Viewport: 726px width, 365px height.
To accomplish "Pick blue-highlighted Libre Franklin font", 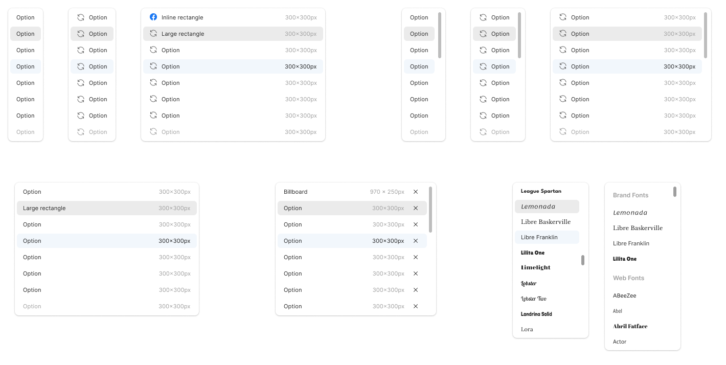I will coord(547,237).
